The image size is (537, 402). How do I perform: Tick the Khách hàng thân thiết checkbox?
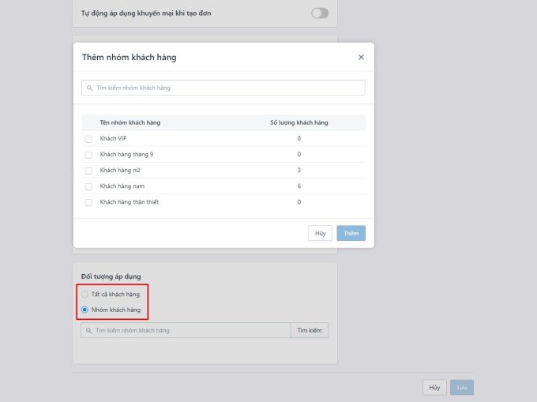point(88,202)
